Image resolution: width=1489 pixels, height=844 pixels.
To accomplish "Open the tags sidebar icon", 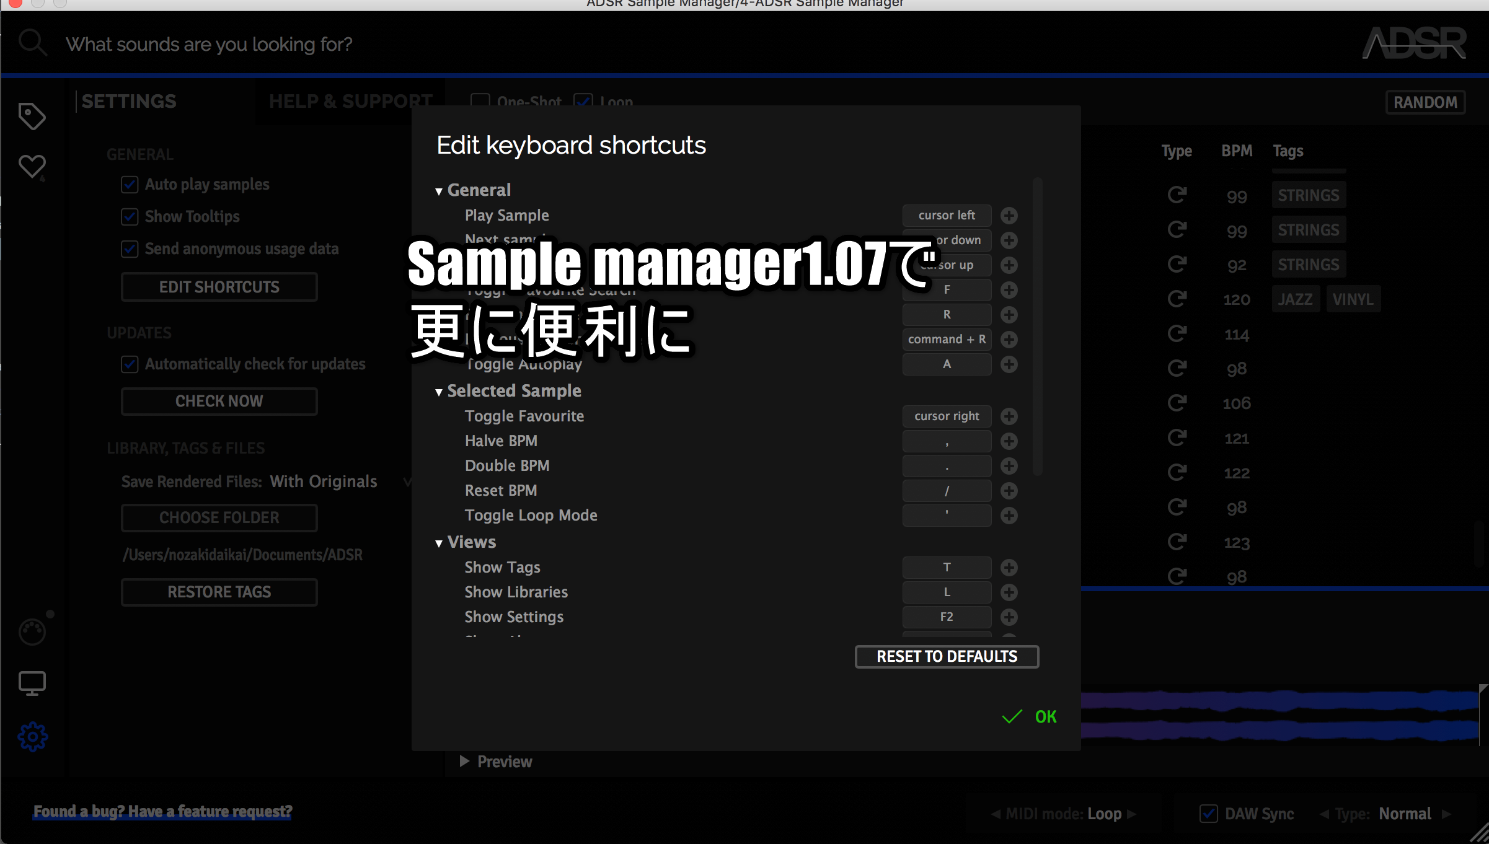I will click(32, 116).
